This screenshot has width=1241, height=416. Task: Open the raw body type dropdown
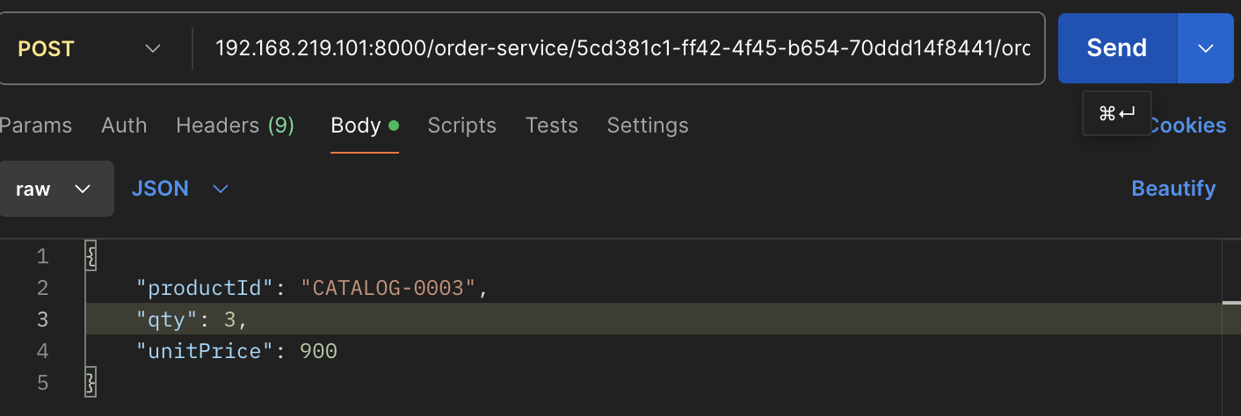[x=54, y=189]
